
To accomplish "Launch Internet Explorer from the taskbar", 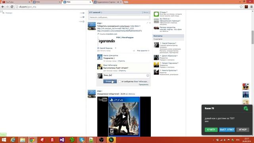I will [x=13, y=140].
